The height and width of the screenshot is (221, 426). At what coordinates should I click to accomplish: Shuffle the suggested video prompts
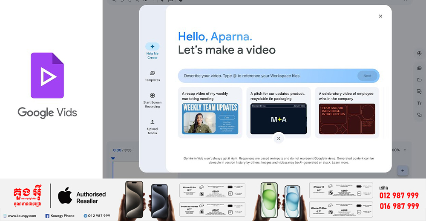coord(279,139)
